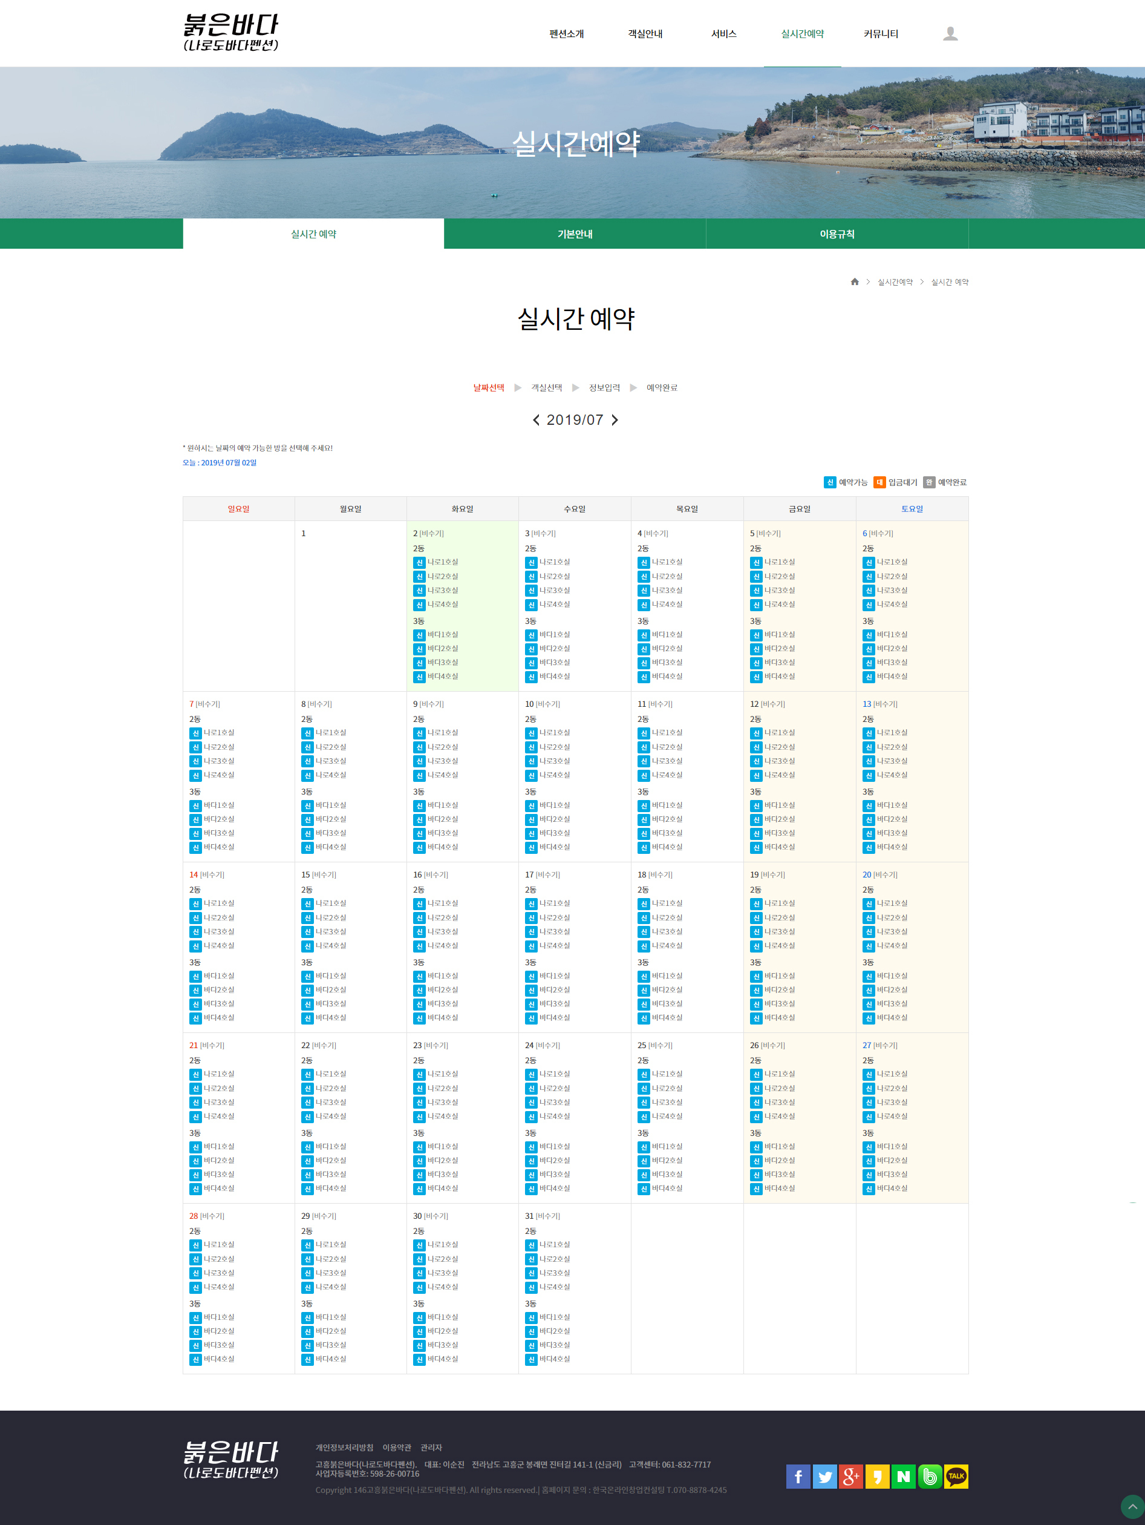
Task: Click the home icon in breadcrumb
Action: tap(854, 282)
